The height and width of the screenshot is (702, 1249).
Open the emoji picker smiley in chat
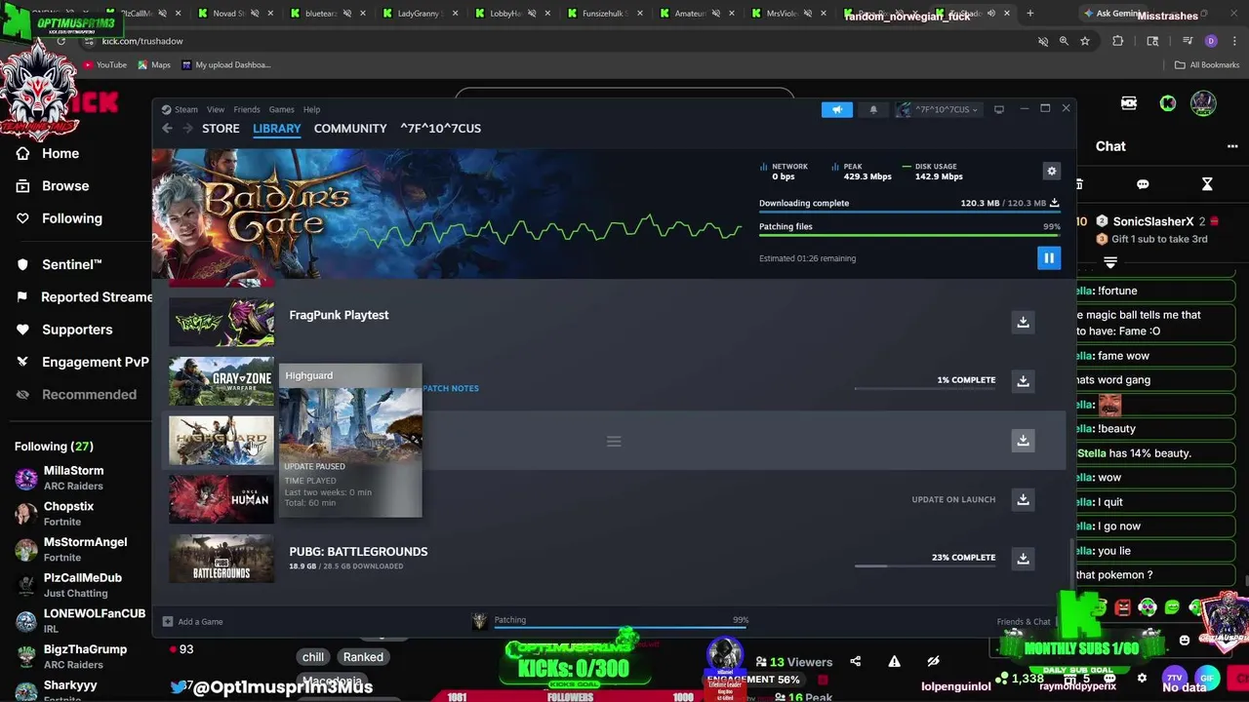point(1185,641)
